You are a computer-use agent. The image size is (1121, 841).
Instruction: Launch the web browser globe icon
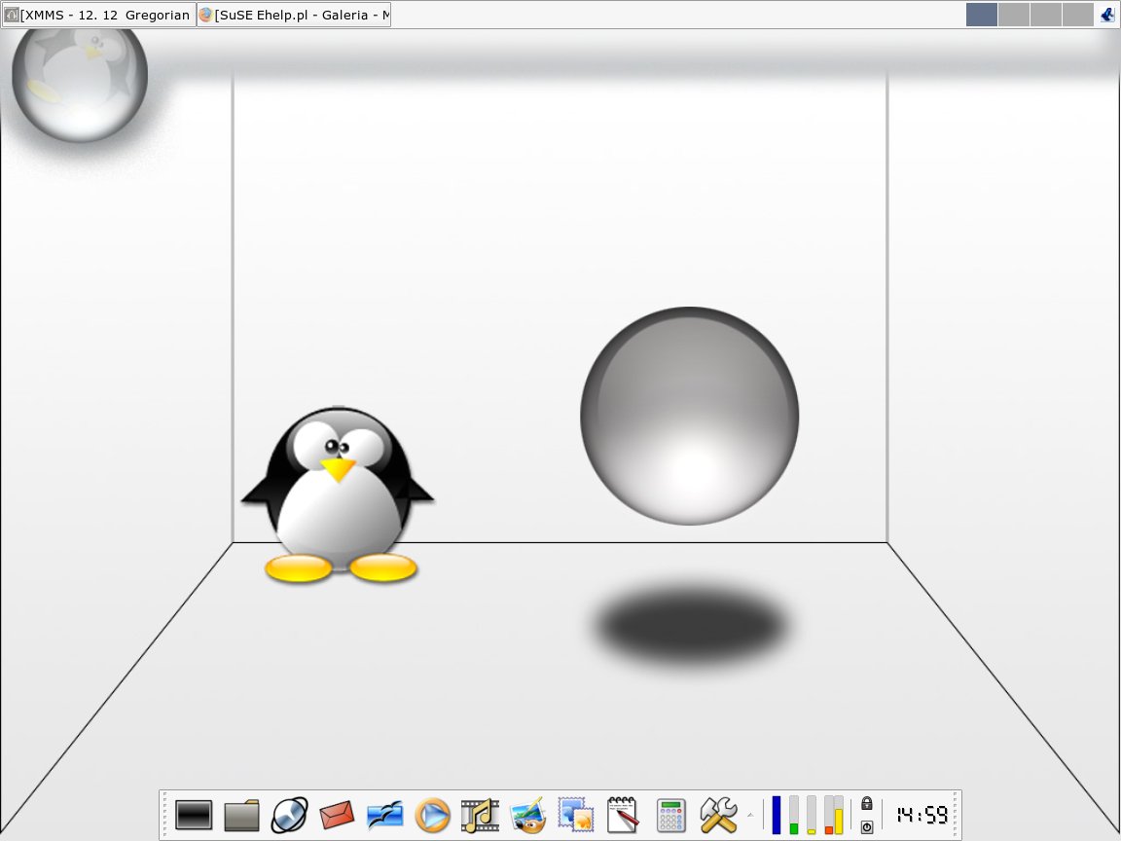click(290, 816)
